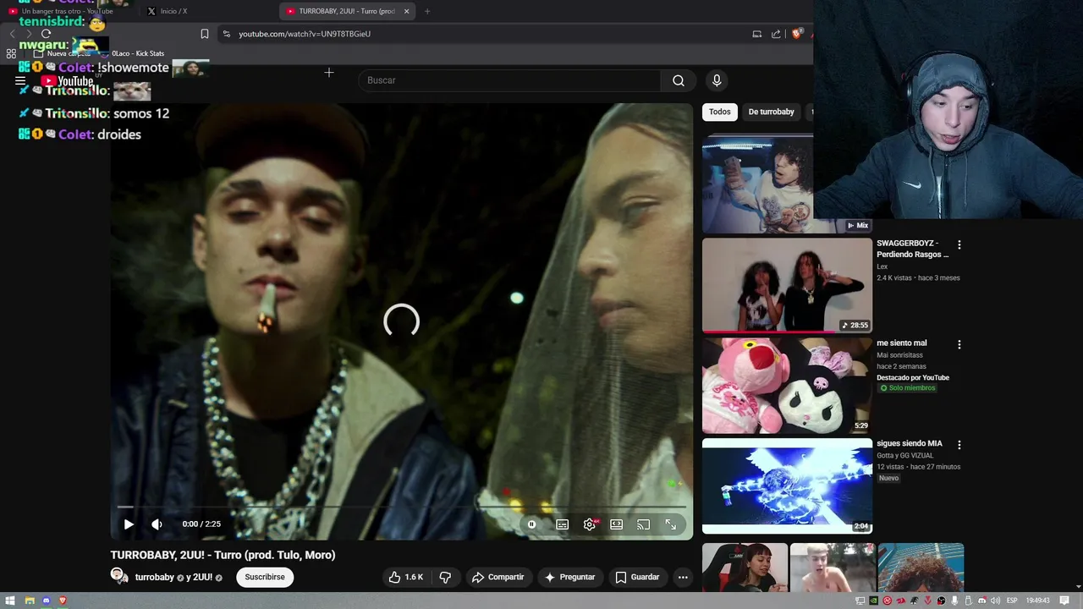Open the Compartir share dialog
This screenshot has width=1083, height=609.
(x=498, y=577)
